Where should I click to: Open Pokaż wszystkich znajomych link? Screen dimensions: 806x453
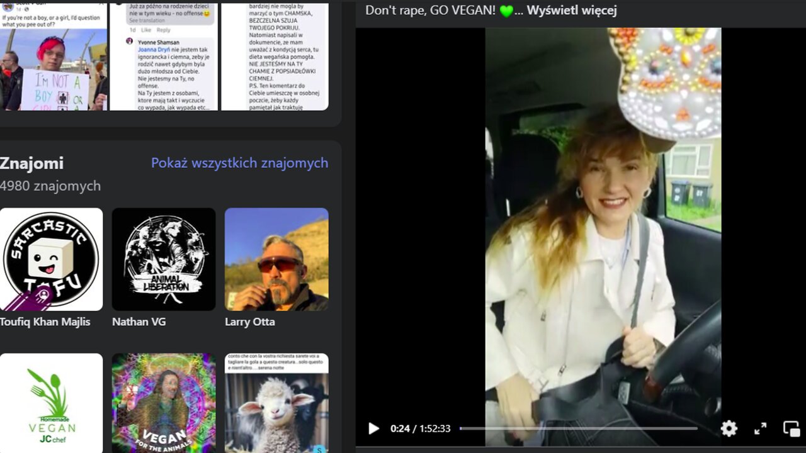tap(239, 163)
